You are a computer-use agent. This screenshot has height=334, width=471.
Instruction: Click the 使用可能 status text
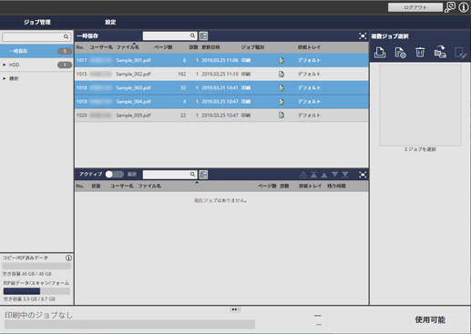(x=430, y=319)
